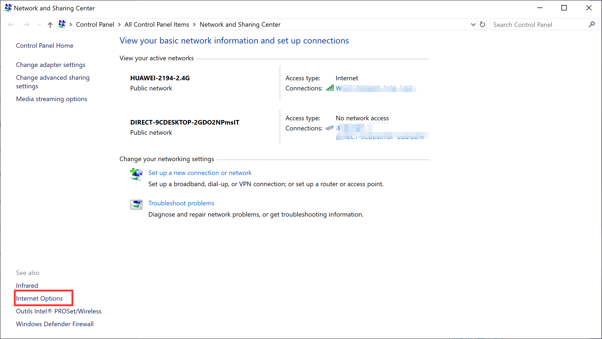
Task: Open Media streaming options
Action: [x=52, y=99]
